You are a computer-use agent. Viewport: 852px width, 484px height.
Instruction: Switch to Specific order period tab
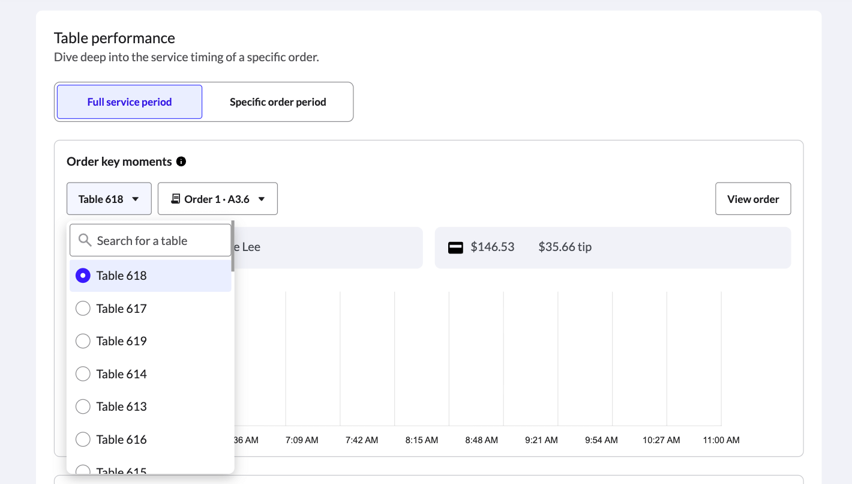(278, 102)
